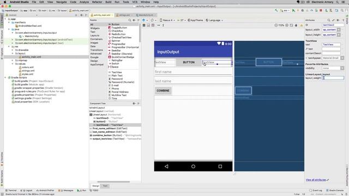Image resolution: width=349 pixels, height=196 pixels.
Task: Click the warnings triangle icon
Action: pyautogui.click(x=302, y=26)
